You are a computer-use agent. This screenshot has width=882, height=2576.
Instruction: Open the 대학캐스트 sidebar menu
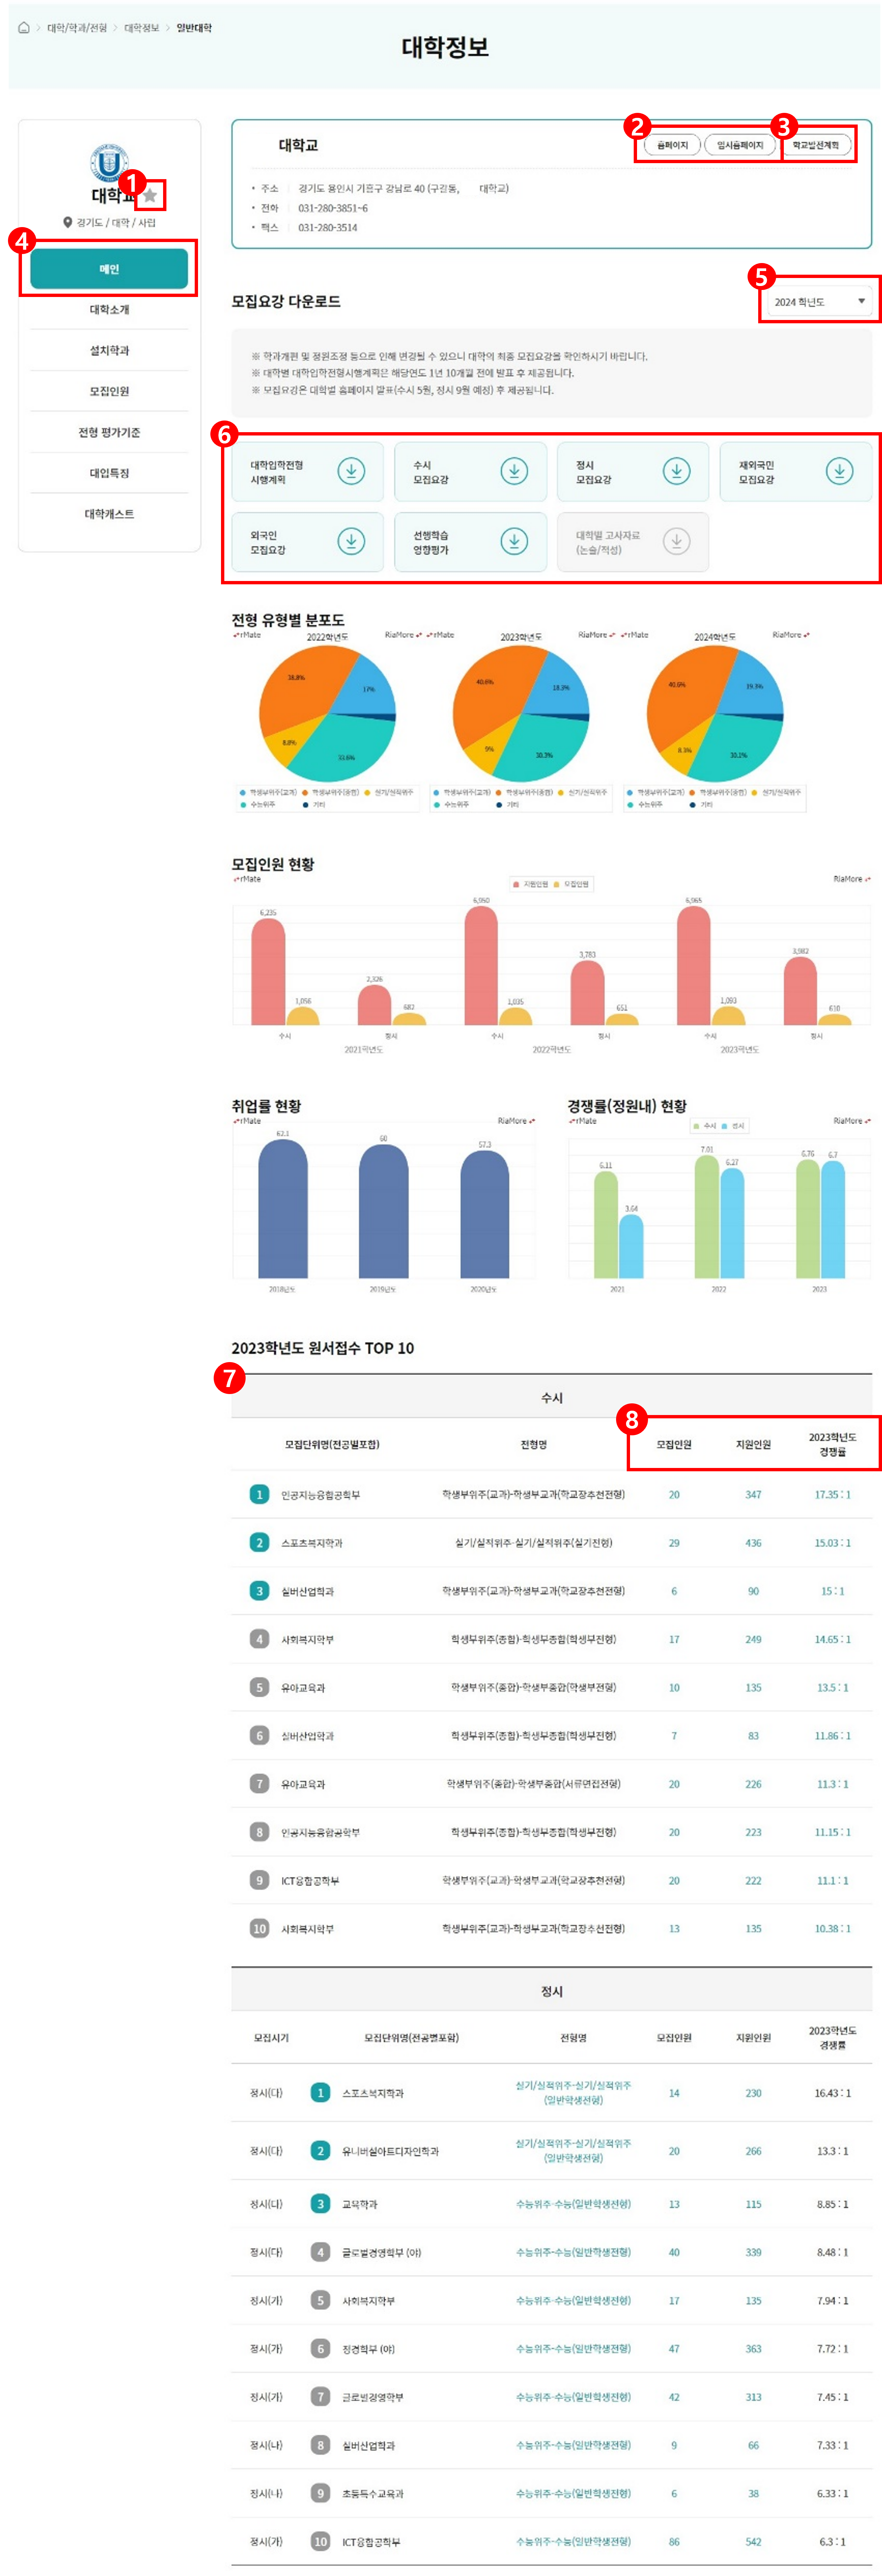(109, 514)
